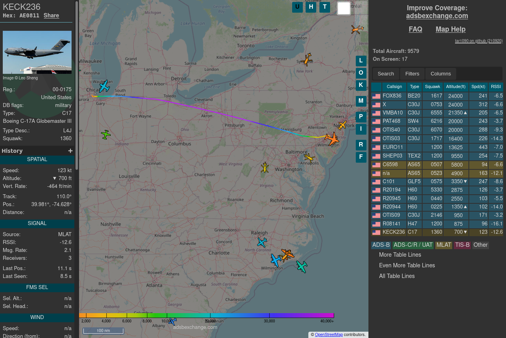Select the FOX836 table row
The width and height of the screenshot is (506, 338).
point(437,96)
